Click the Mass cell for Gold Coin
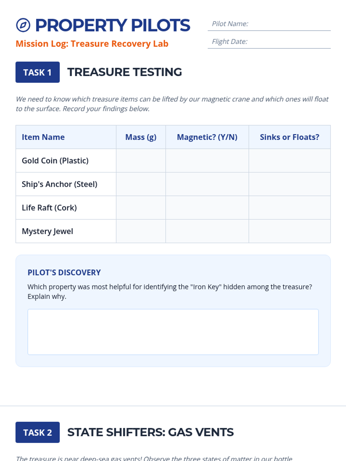This screenshot has width=346, height=461. tap(141, 160)
